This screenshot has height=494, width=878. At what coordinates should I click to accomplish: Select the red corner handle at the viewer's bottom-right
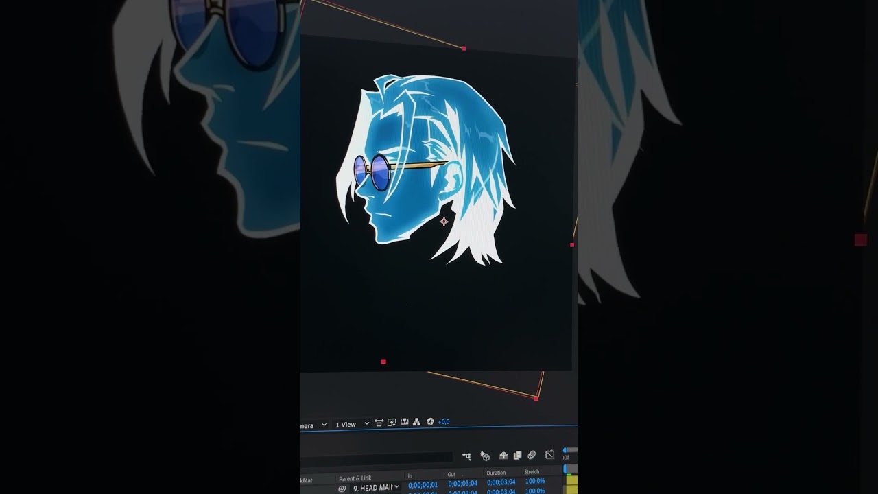pos(536,399)
